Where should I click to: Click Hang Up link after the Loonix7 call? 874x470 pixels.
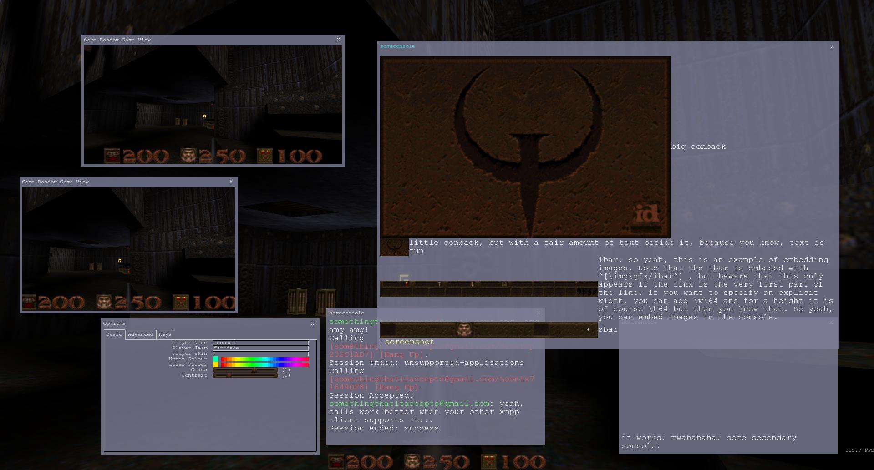[396, 387]
